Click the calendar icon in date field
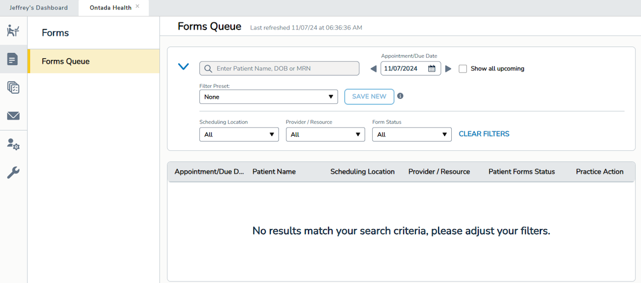Viewport: 641px width, 283px height. click(432, 68)
